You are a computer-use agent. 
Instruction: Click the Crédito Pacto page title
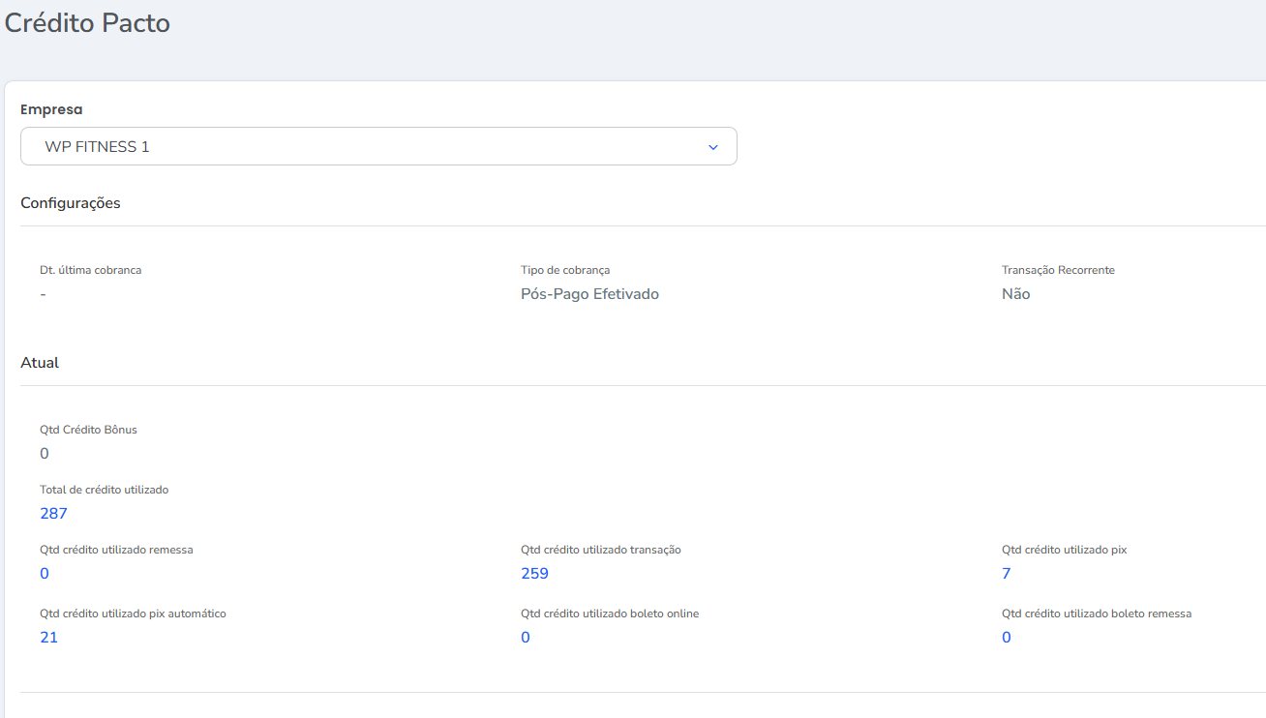click(87, 23)
